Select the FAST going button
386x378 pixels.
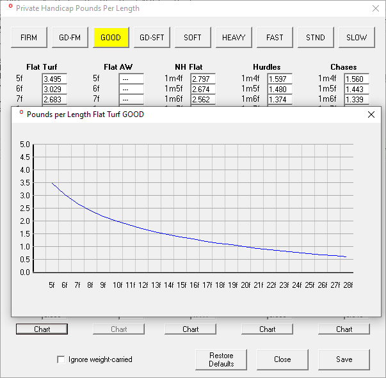[275, 37]
